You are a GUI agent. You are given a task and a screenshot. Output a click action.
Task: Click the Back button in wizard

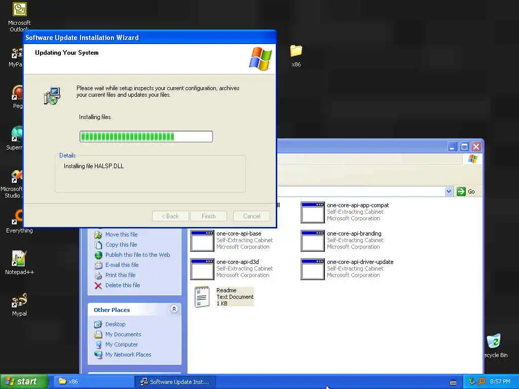pyautogui.click(x=170, y=216)
